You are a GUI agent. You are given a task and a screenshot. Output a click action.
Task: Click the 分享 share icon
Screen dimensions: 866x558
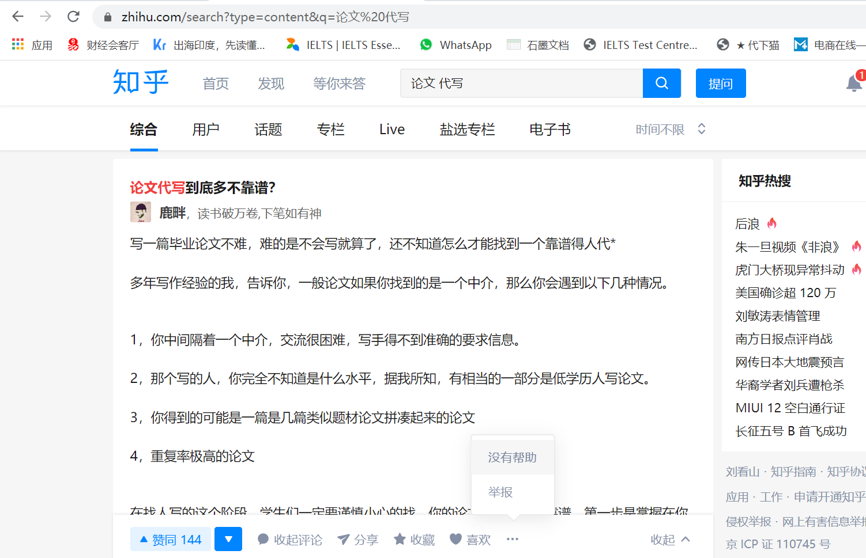(x=345, y=540)
